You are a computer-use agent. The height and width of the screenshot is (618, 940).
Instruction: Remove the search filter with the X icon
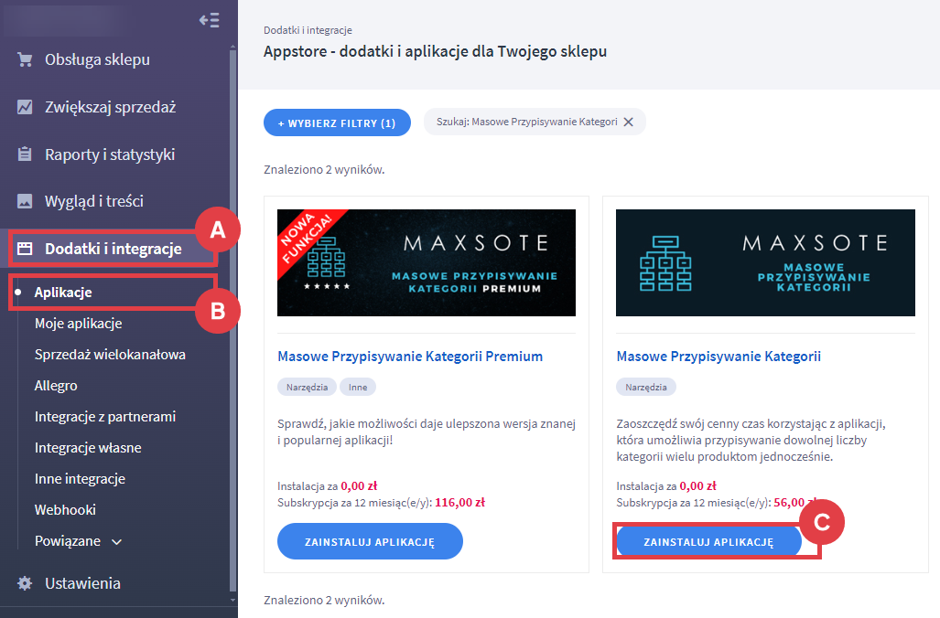628,123
